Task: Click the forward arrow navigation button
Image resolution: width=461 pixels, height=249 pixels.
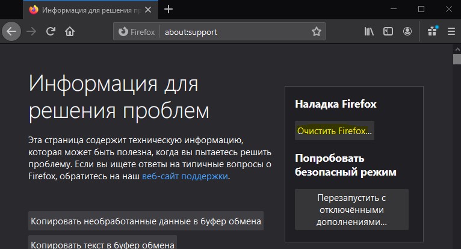Action: tap(31, 31)
